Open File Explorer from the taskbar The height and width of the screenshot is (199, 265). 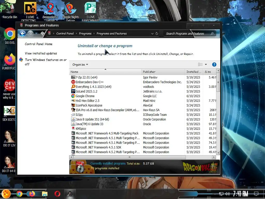(45, 194)
